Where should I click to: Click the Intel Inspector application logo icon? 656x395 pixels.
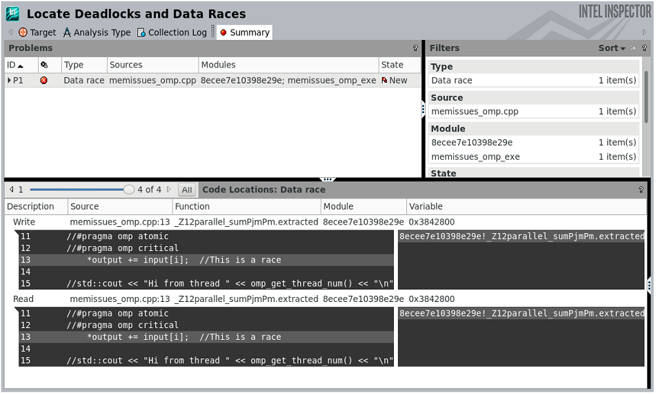(x=12, y=14)
